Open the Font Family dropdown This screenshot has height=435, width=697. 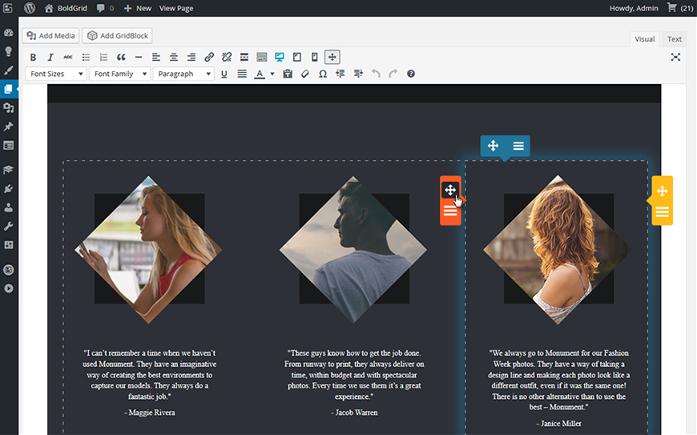point(119,74)
